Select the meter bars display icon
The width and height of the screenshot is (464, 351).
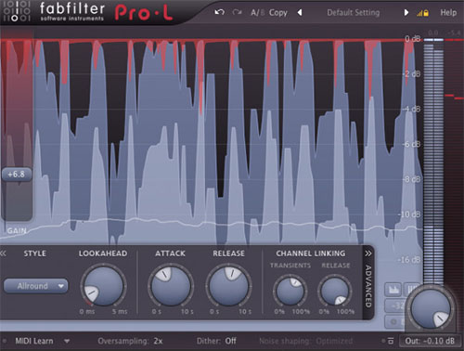coord(412,290)
